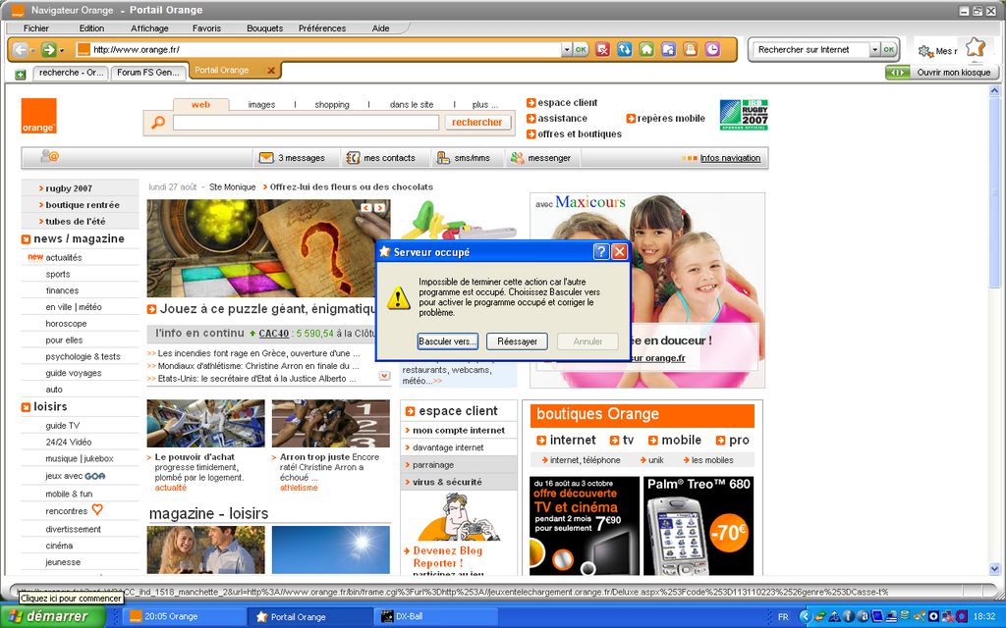Click the web search text field
Image resolution: width=1006 pixels, height=628 pixels.
click(x=306, y=123)
